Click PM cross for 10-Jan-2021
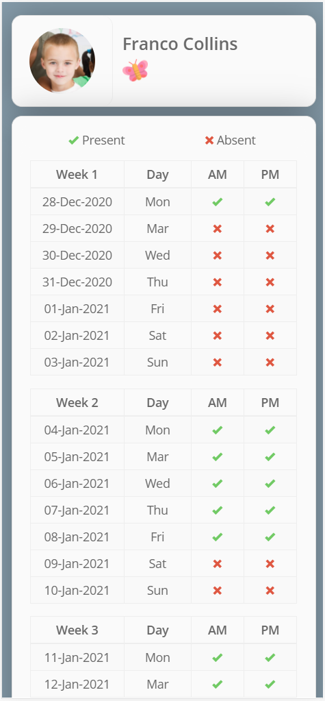 pyautogui.click(x=270, y=591)
